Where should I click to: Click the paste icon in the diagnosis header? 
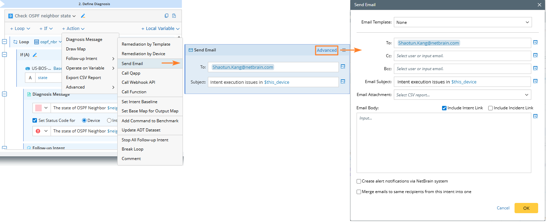[174, 16]
